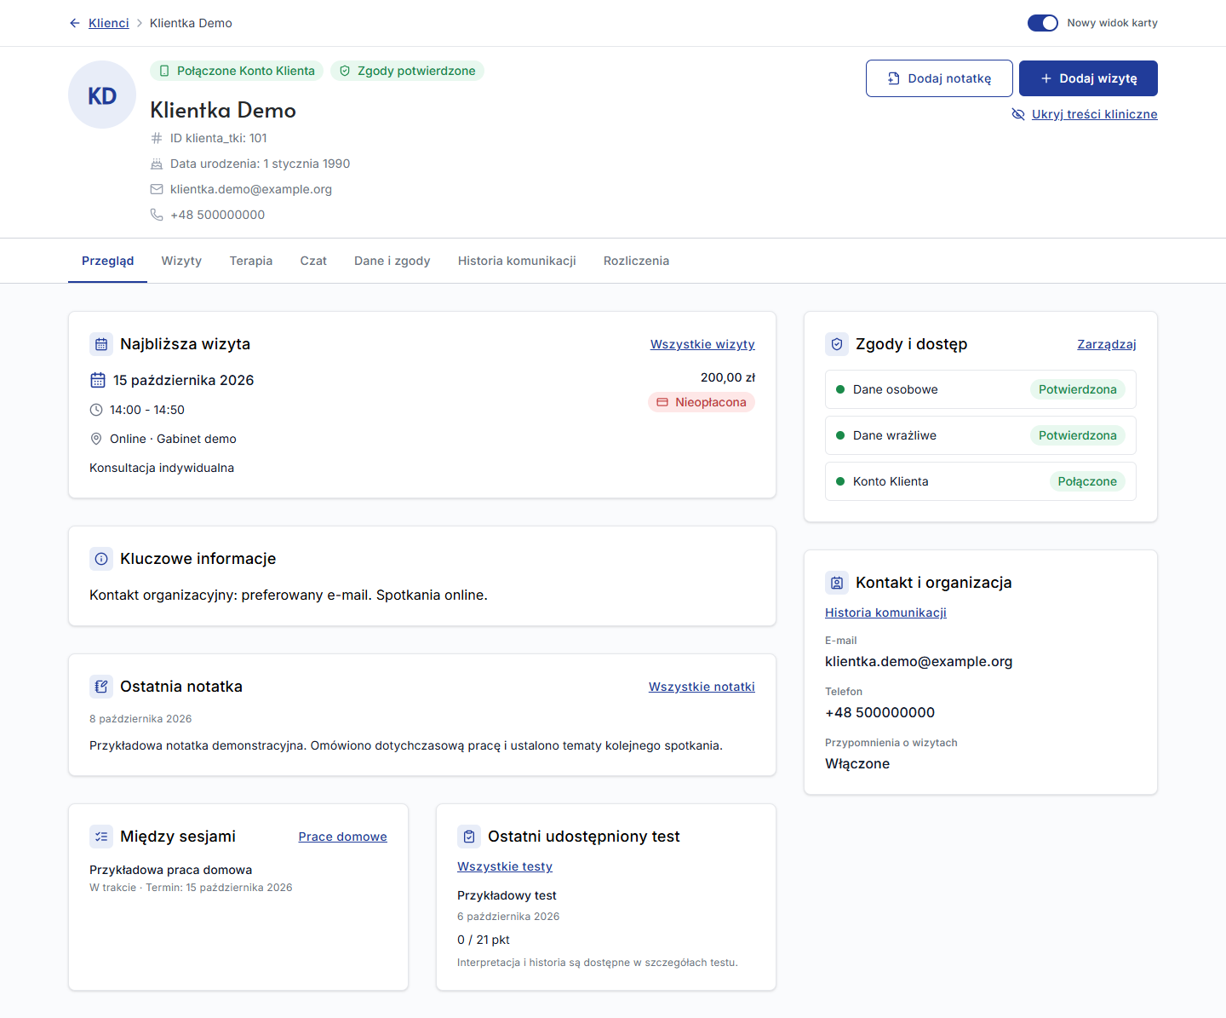Click the Dodaj wizytę button
Screen dimensions: 1226x1018
coord(1088,78)
